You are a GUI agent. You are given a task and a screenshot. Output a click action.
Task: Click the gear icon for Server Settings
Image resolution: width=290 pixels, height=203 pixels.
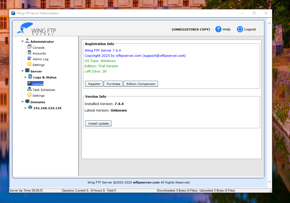[29, 95]
